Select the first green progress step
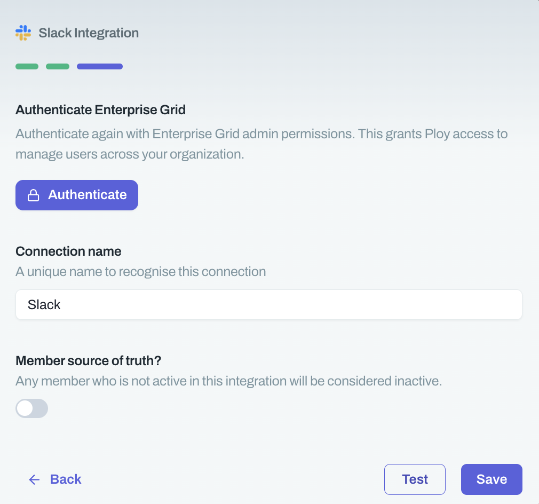 point(27,67)
